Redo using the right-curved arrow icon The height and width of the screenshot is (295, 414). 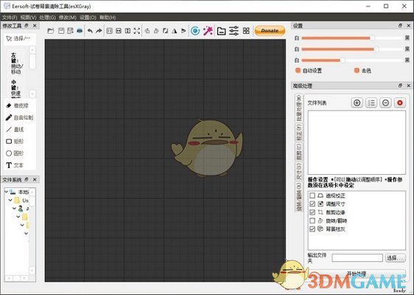tap(99, 31)
